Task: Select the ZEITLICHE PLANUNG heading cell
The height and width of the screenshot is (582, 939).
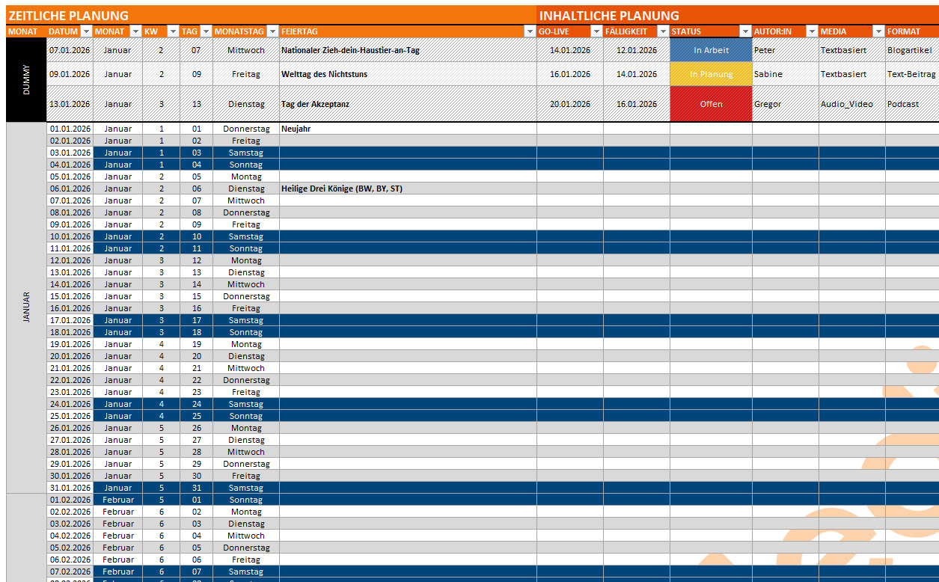Action: (x=272, y=16)
